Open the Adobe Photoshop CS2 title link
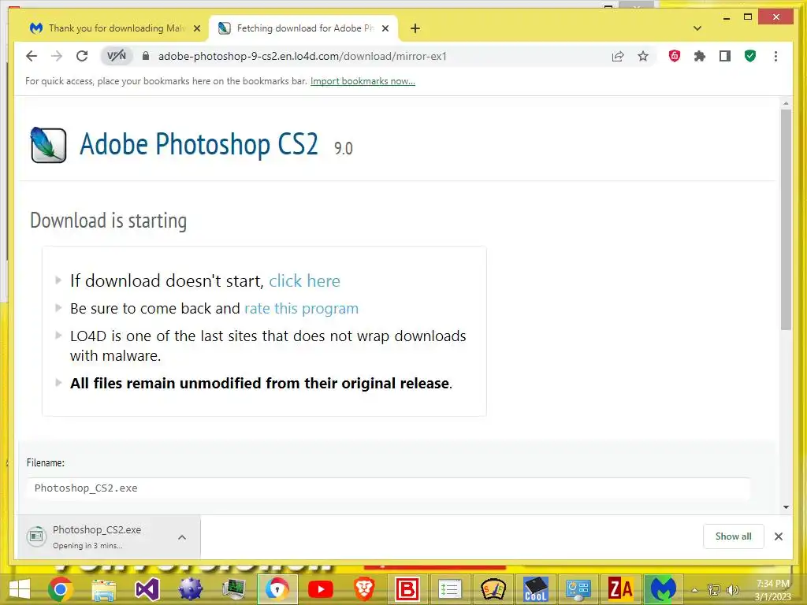This screenshot has height=605, width=807. click(199, 145)
